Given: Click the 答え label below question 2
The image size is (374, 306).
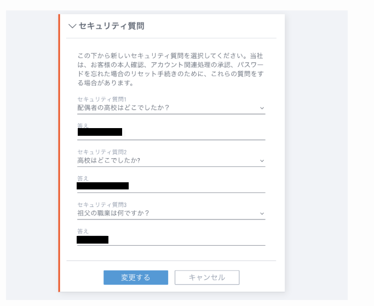Looking at the screenshot, I should (x=83, y=178).
